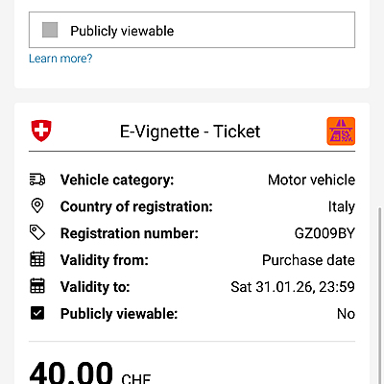Image resolution: width=384 pixels, height=384 pixels.
Task: Click the Purchase date validity value
Action: coord(308,260)
